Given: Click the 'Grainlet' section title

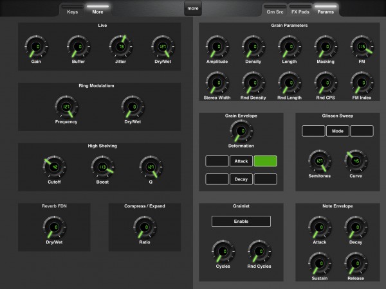Looking at the screenshot, I should coord(241,206).
